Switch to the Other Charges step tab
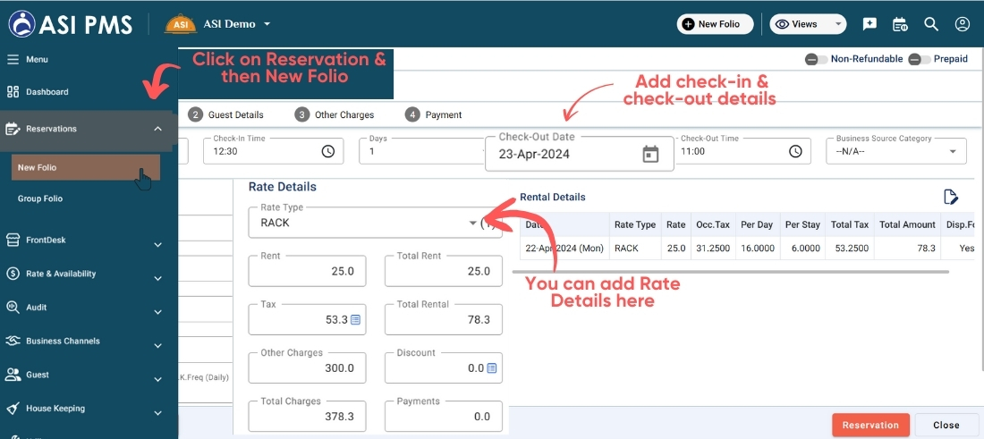The height and width of the screenshot is (439, 984). click(x=335, y=114)
